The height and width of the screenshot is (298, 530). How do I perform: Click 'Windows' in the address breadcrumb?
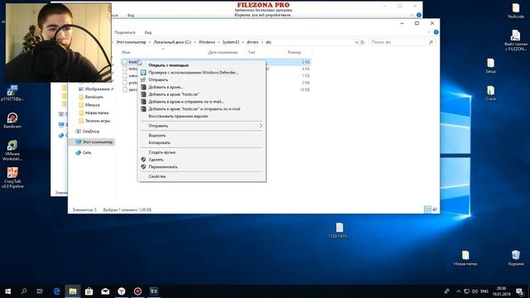point(206,42)
